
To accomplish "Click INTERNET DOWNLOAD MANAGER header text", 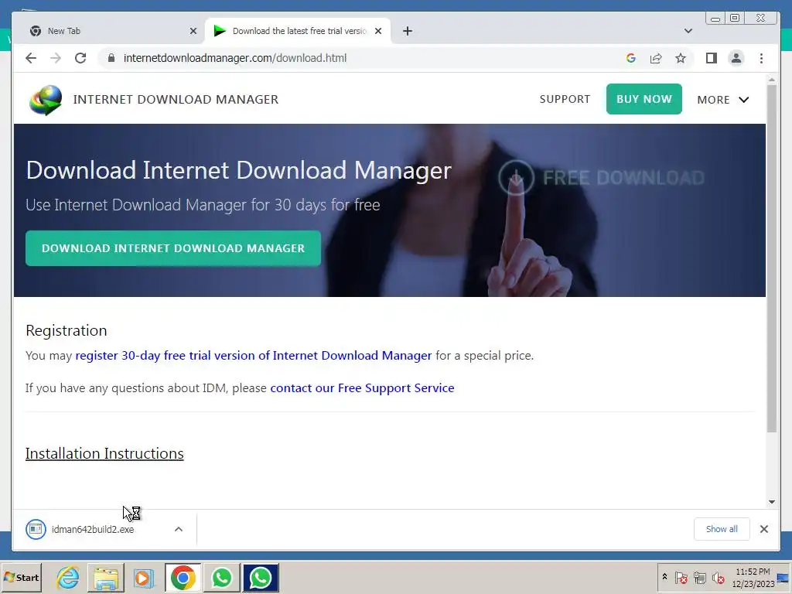I will coord(176,100).
